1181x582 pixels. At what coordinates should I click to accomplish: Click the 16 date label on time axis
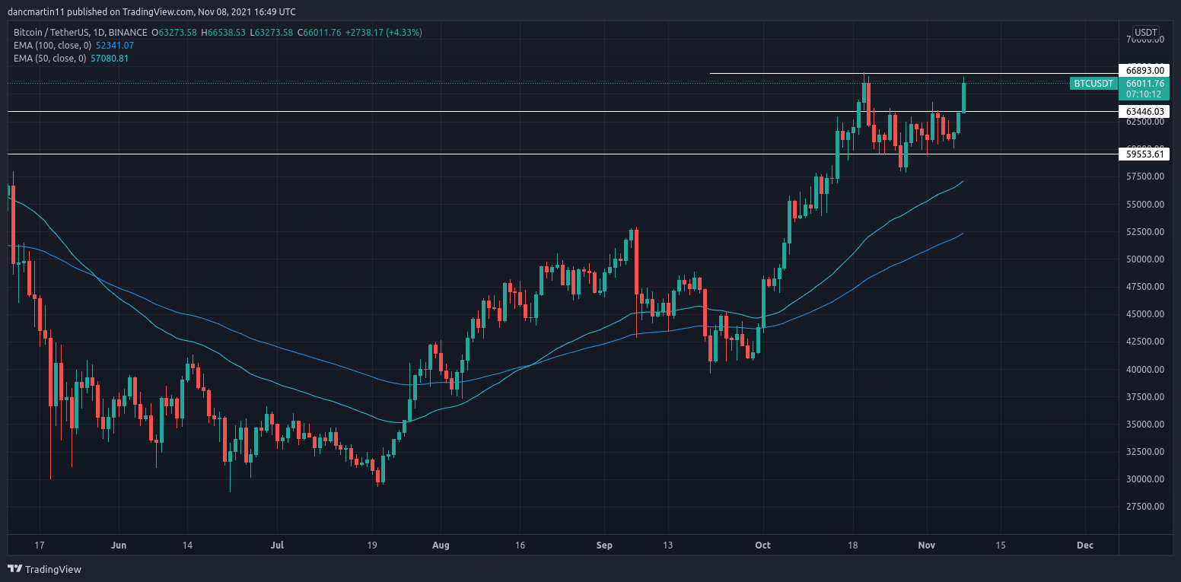pyautogui.click(x=520, y=545)
